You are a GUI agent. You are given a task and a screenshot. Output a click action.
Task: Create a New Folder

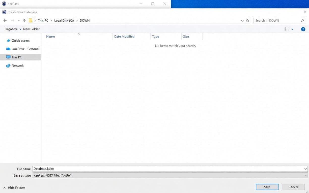point(31,29)
